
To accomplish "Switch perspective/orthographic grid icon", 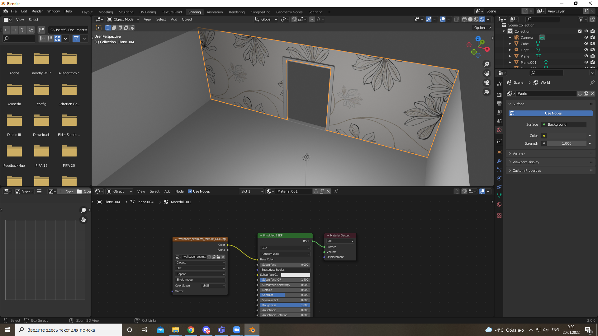I will (x=487, y=92).
